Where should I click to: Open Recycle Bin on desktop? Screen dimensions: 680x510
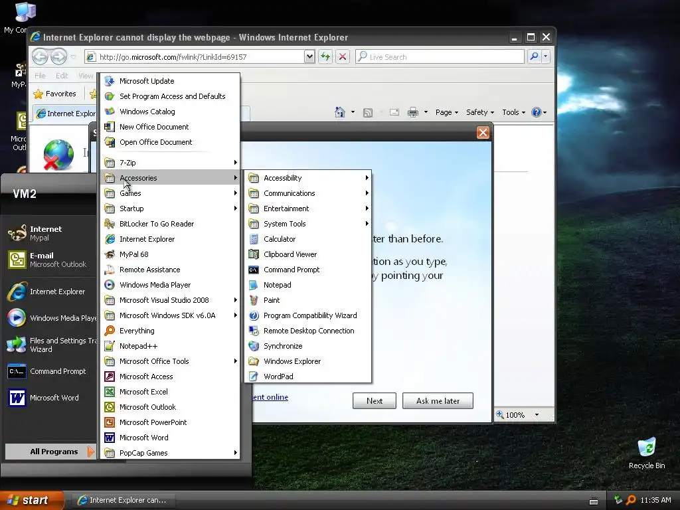coord(647,453)
